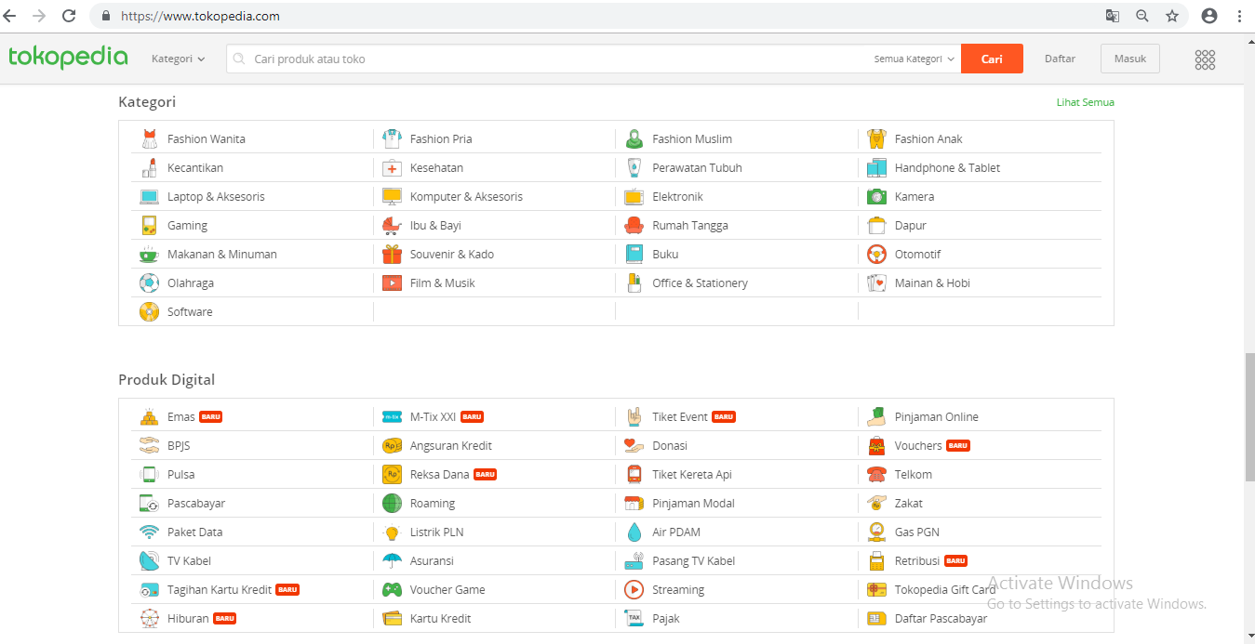Click the tokopedia logo
Viewport: 1255px width, 644px height.
pyautogui.click(x=68, y=58)
